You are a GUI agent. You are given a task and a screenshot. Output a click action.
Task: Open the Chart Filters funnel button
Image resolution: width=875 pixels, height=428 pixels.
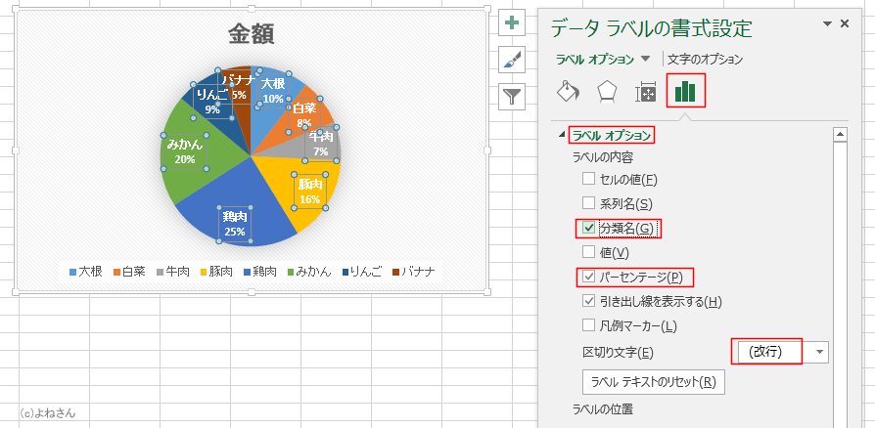[x=512, y=98]
